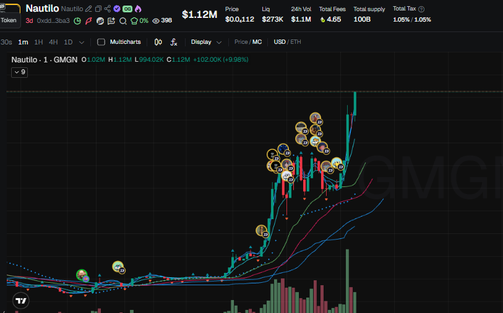Click the green fuel drop icon beside 4.65
This screenshot has height=313, width=503.
click(x=323, y=20)
